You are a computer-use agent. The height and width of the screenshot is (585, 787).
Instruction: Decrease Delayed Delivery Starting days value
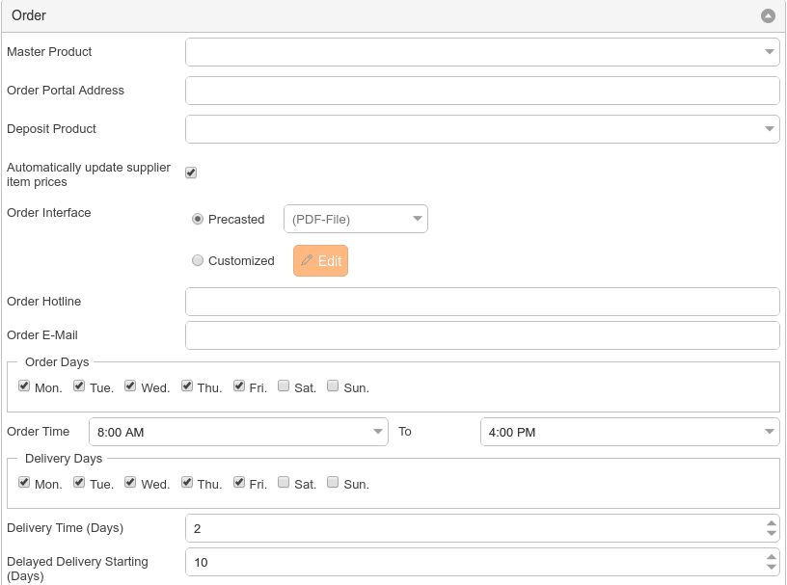tap(771, 567)
